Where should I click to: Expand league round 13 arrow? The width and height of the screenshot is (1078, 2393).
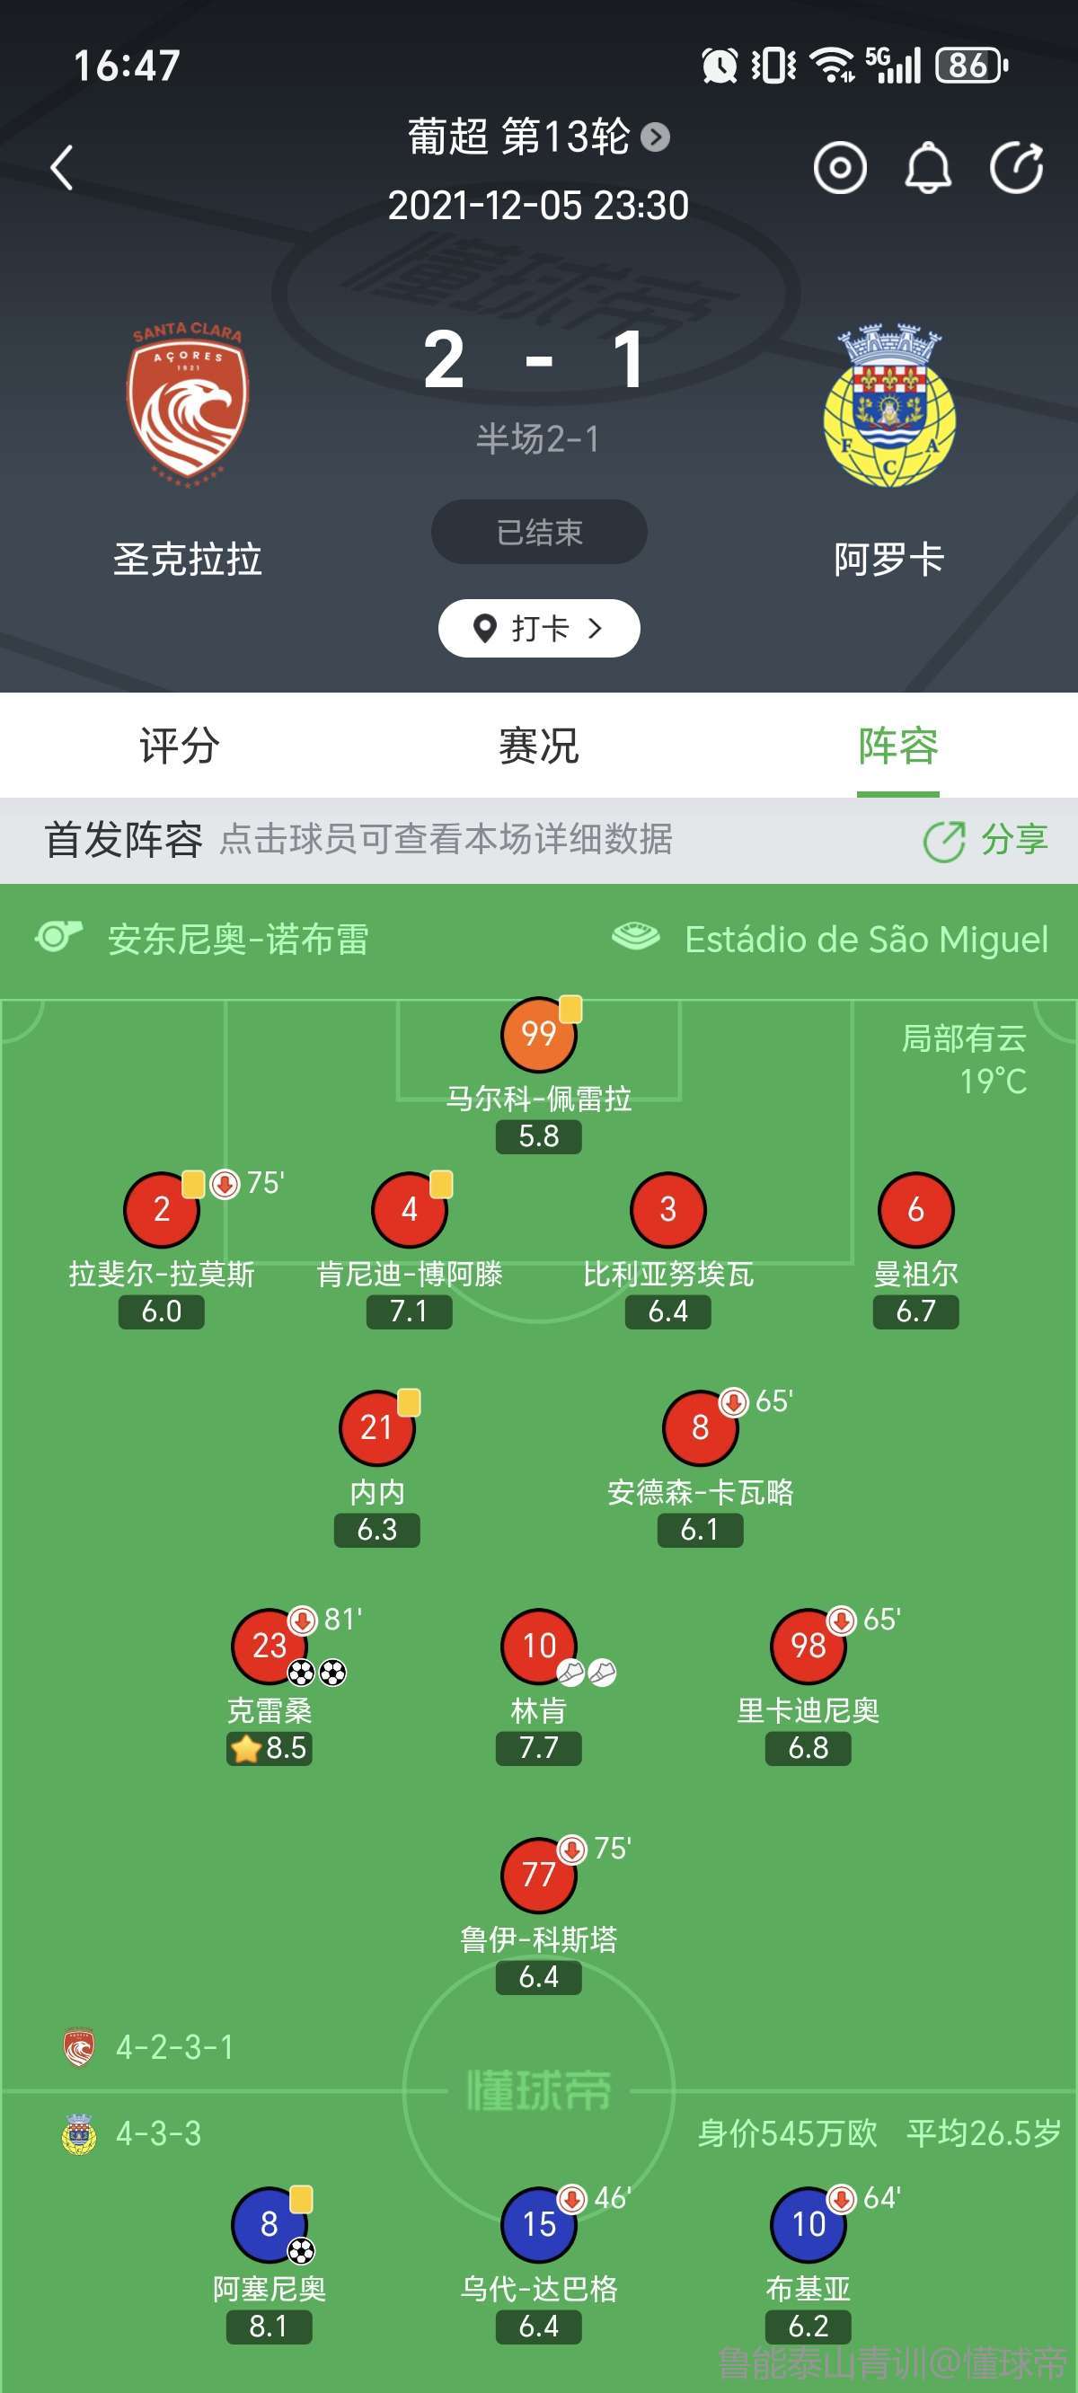(x=655, y=137)
